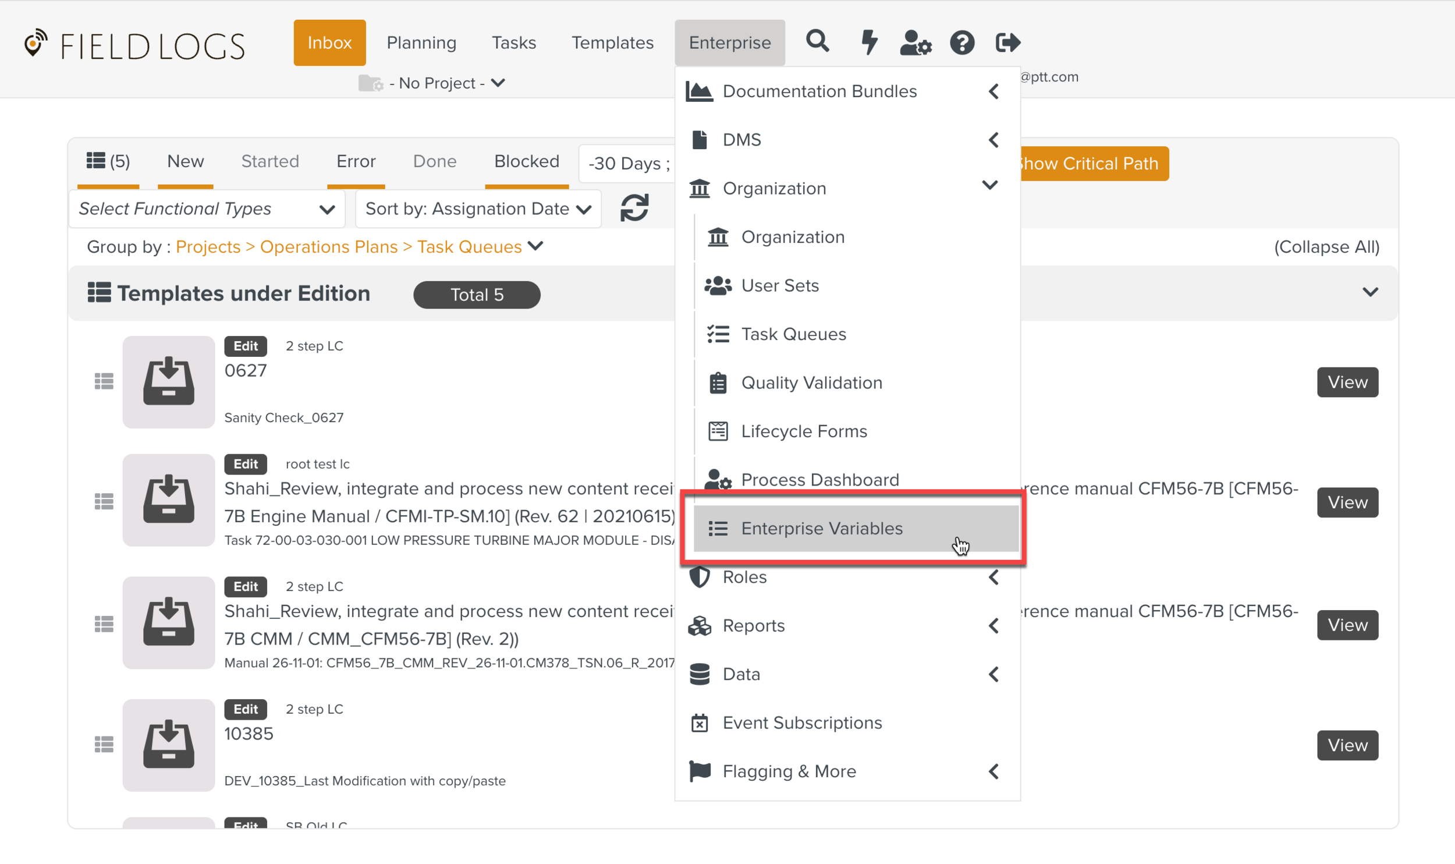Open the Select Functional Types dropdown

click(207, 208)
